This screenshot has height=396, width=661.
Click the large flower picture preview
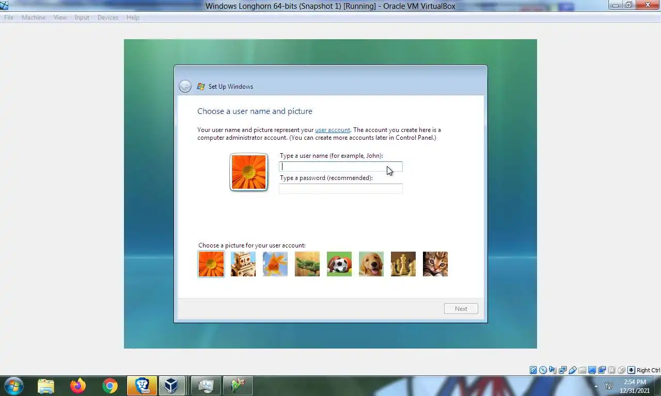click(x=249, y=172)
